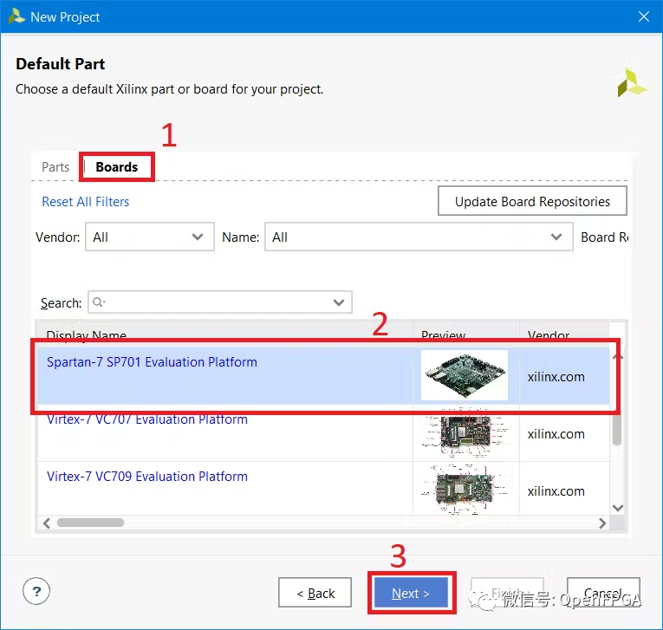Image resolution: width=663 pixels, height=630 pixels.
Task: Close the New Project dialog
Action: [644, 16]
